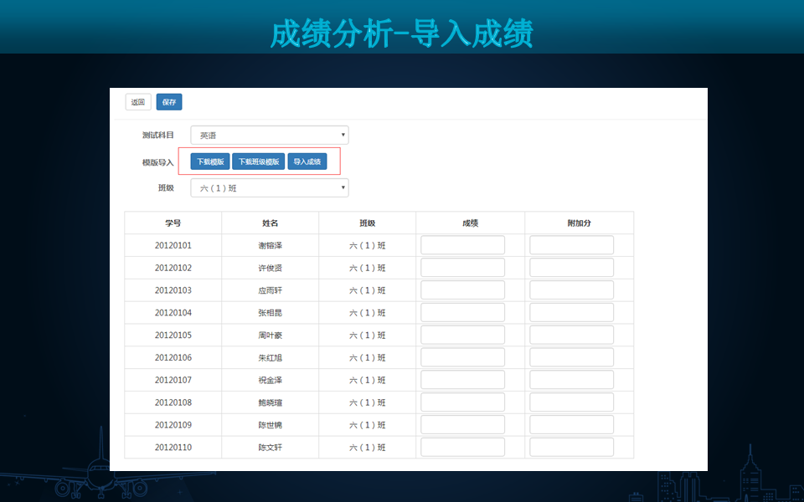Click the 附加分 input for student 20120105

click(571, 335)
